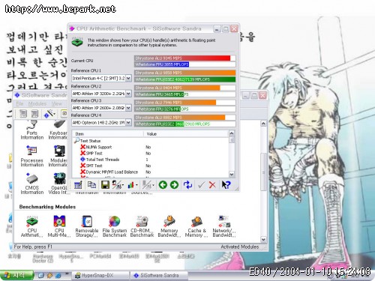Click the green forward arrow icon
This screenshot has width=375, height=281.
click(x=174, y=185)
